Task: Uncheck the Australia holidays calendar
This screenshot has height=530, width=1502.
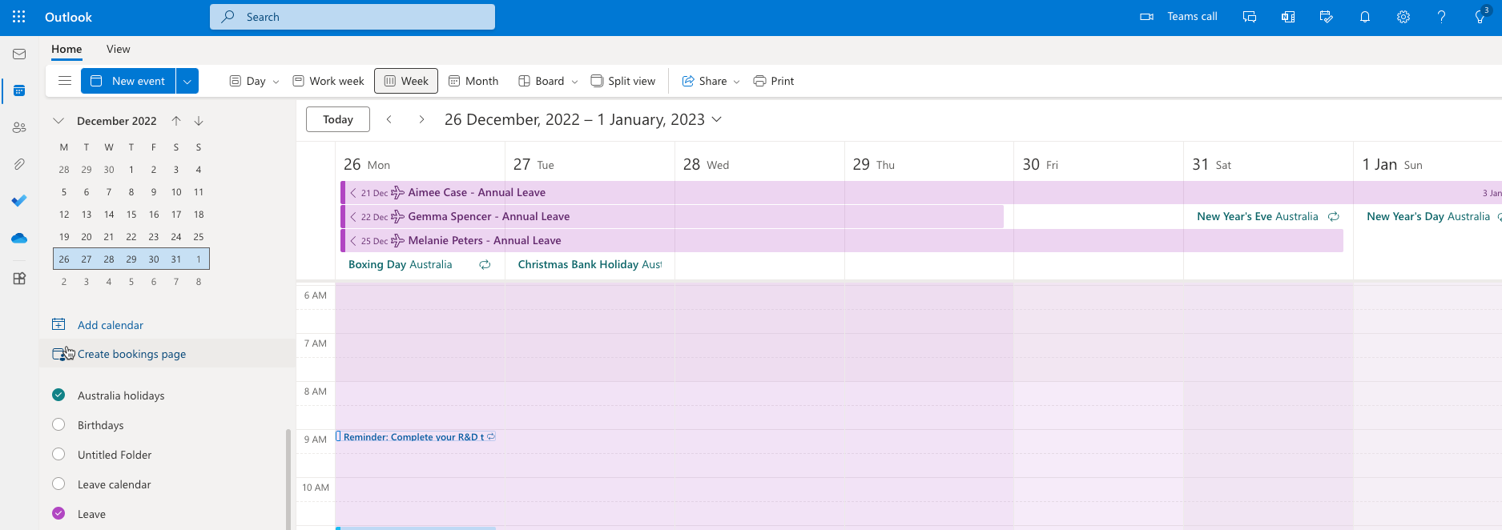Action: [x=58, y=395]
